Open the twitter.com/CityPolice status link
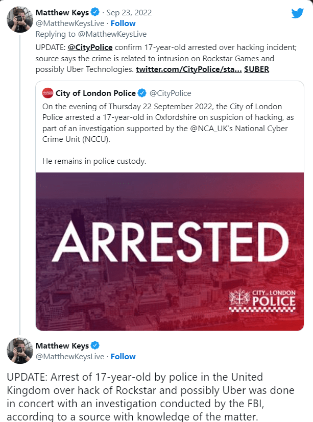Image resolution: width=313 pixels, height=422 pixels. [188, 69]
